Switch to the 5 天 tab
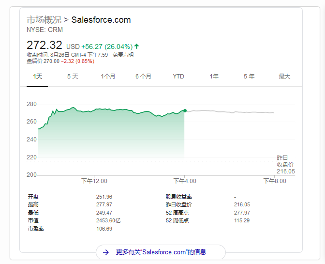This screenshot has width=325, height=264. 73,77
